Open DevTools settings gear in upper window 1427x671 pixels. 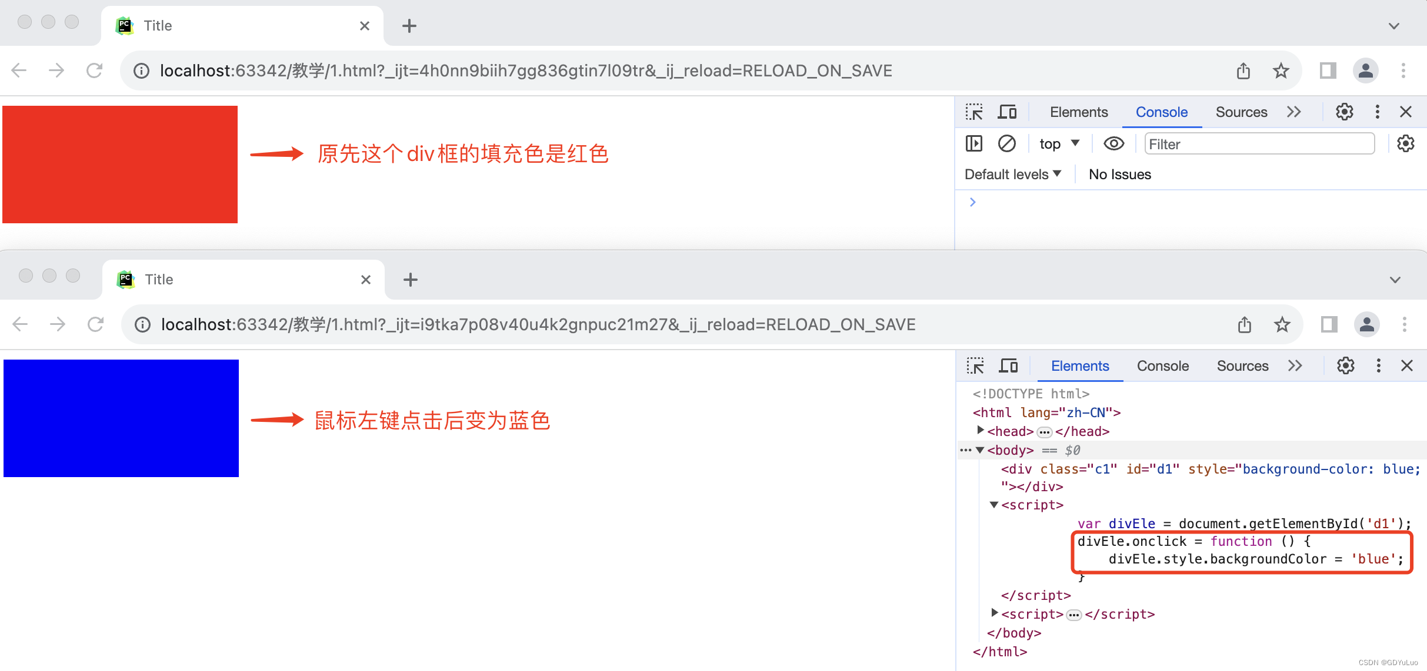pyautogui.click(x=1345, y=112)
